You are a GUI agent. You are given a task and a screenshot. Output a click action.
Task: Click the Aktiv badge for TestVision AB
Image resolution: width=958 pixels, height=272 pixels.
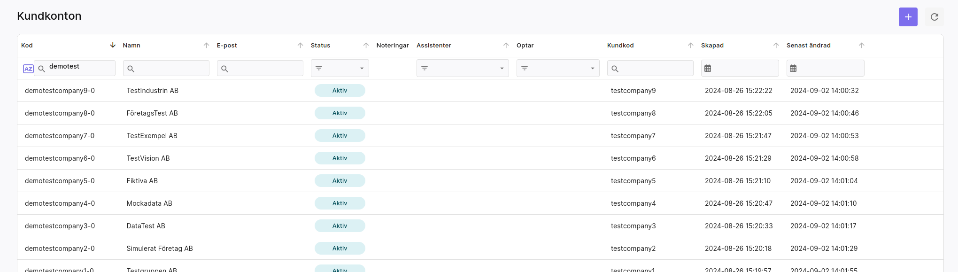pos(340,158)
